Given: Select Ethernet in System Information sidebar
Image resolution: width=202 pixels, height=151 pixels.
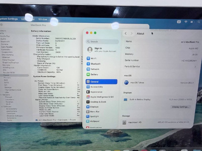Looking at the screenshot, I should click(6, 57).
